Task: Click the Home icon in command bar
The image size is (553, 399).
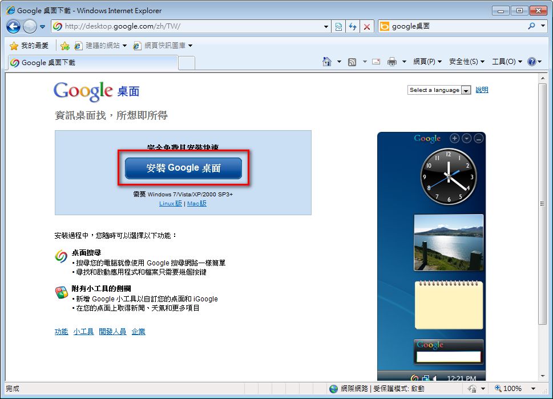Action: (327, 62)
